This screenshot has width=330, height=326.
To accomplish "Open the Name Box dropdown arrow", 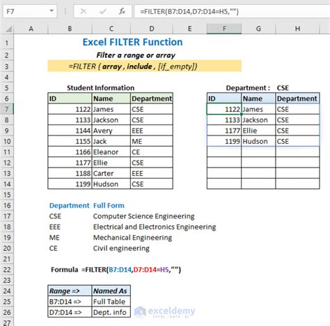I will (52, 11).
